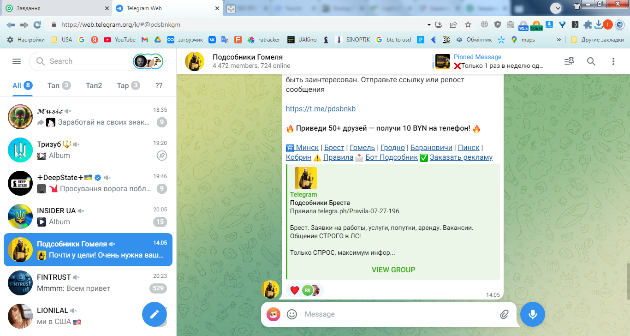
Task: Open the Yandex bookmark icon
Action: [x=94, y=40]
